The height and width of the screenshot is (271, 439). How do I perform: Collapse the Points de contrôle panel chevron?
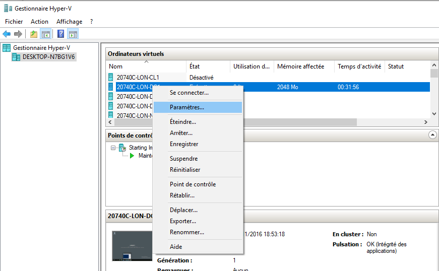point(432,135)
